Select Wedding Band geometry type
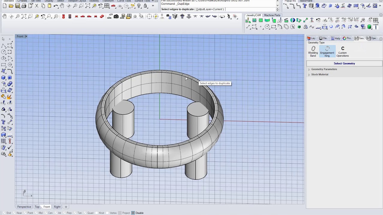This screenshot has width=383, height=215. click(313, 51)
